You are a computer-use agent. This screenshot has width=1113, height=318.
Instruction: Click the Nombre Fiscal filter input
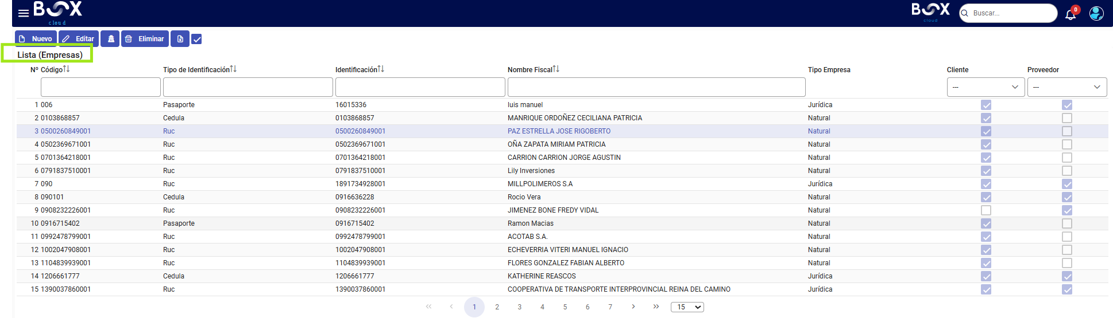coord(656,87)
